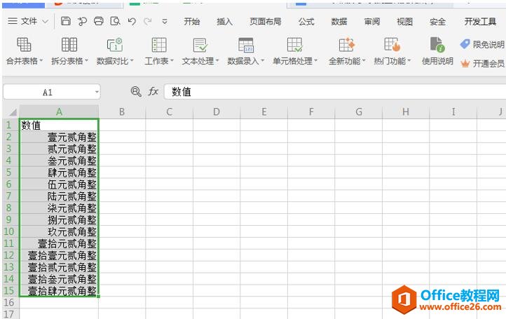Click cell containing 壹拾贰元贰角整

coord(59,267)
